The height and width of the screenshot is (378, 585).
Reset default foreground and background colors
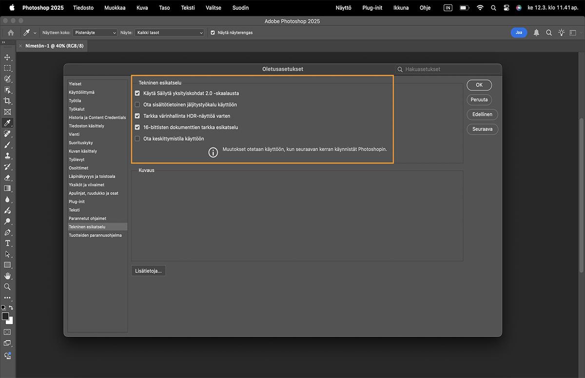[x=3, y=308]
